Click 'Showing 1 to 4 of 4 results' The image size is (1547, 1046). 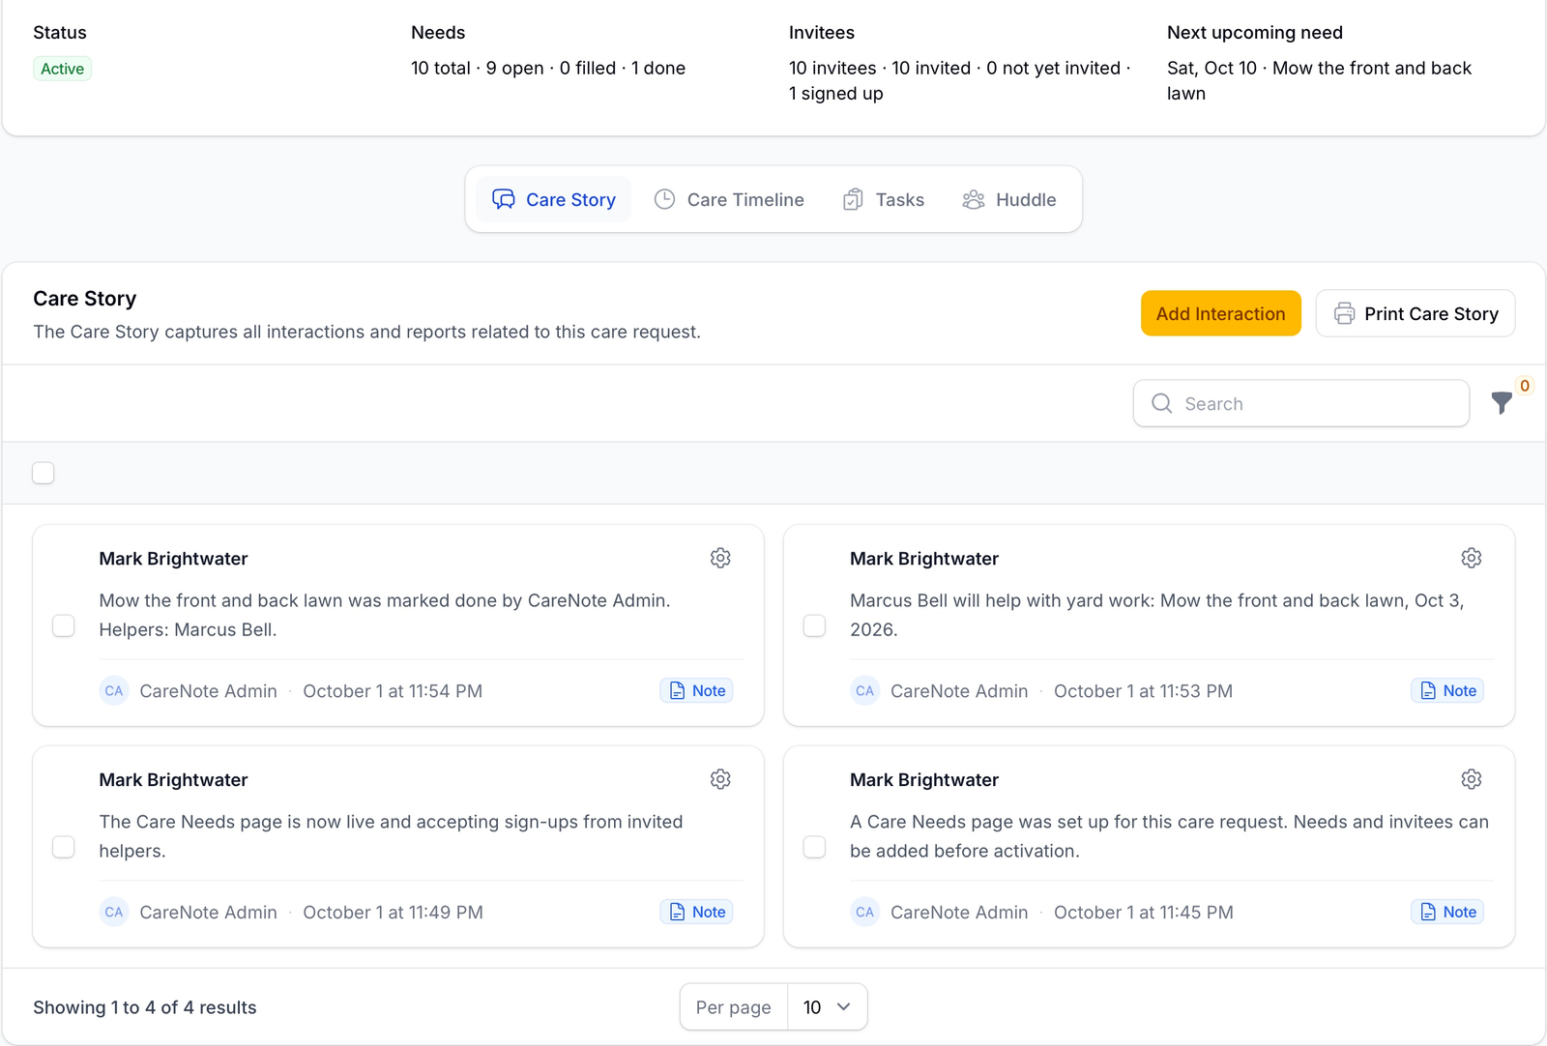[x=145, y=1007]
